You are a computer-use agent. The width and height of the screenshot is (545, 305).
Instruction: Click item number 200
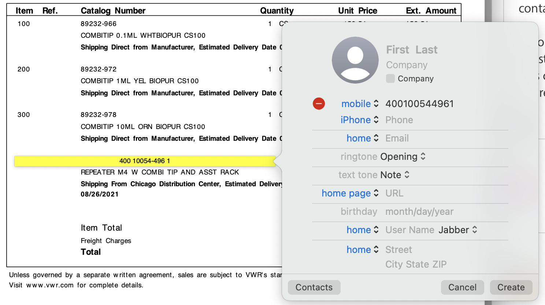tap(24, 69)
